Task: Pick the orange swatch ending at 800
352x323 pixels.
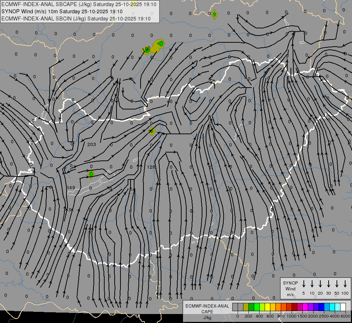Action: pyautogui.click(x=278, y=307)
